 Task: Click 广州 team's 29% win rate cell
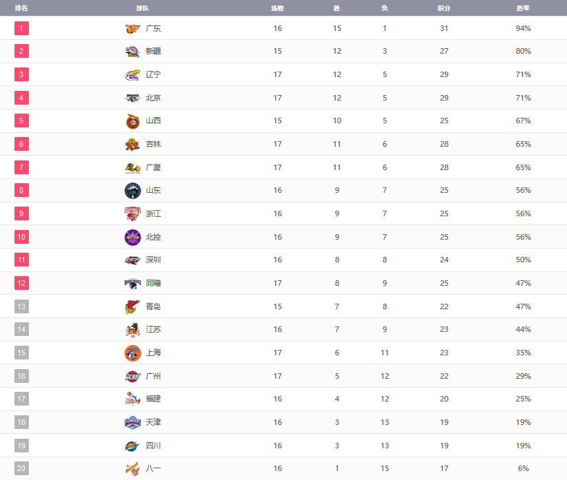click(x=523, y=376)
